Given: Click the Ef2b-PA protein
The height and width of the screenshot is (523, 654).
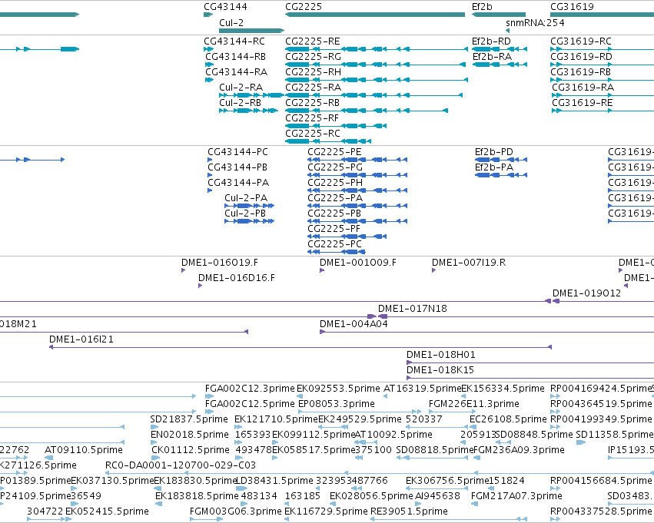Looking at the screenshot, I should coord(494,167).
